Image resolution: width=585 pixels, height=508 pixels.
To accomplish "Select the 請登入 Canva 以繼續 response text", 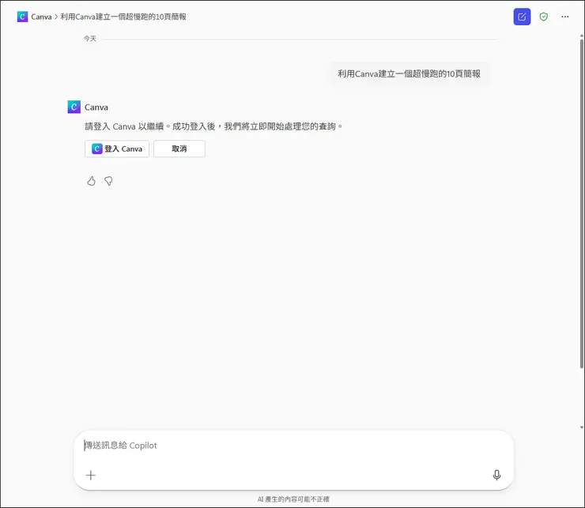I will 213,126.
